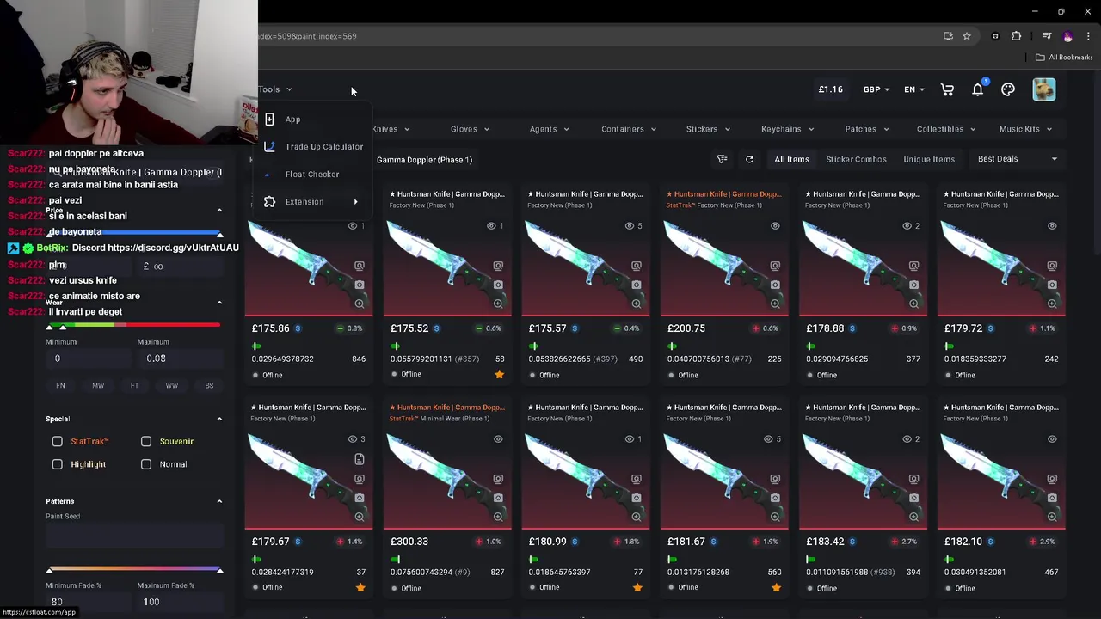
Task: Bookmark this page with the star icon
Action: (967, 36)
